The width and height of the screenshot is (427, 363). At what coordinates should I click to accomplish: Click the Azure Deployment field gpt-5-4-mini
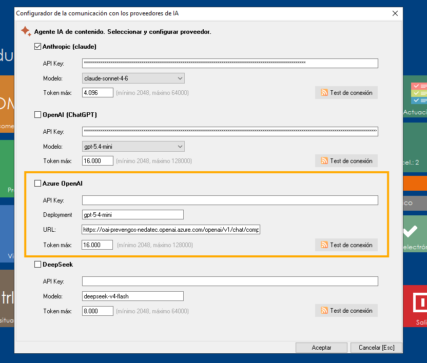point(132,215)
